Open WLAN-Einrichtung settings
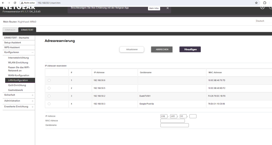Screen dimensions: 272x145 pos(18,62)
